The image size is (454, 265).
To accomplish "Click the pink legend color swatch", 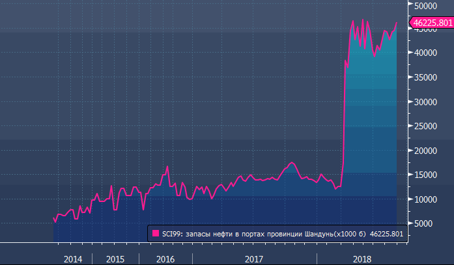I will point(155,234).
